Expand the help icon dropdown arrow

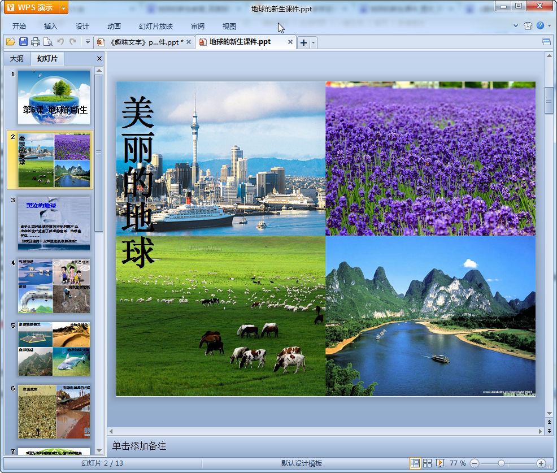click(x=549, y=26)
